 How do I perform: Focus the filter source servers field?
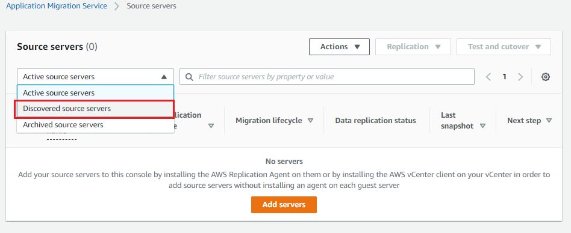tap(327, 77)
